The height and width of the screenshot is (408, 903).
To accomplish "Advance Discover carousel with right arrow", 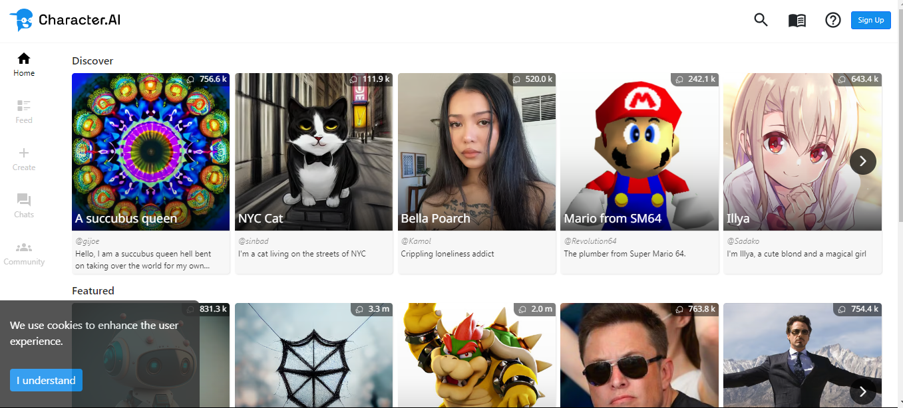I will pos(863,161).
